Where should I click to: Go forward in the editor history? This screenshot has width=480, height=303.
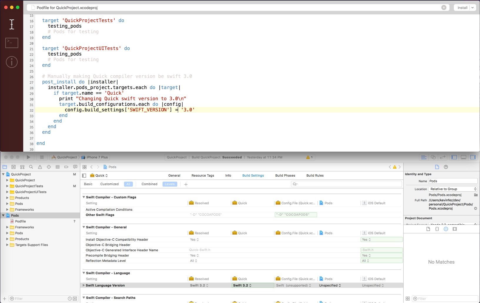click(98, 167)
